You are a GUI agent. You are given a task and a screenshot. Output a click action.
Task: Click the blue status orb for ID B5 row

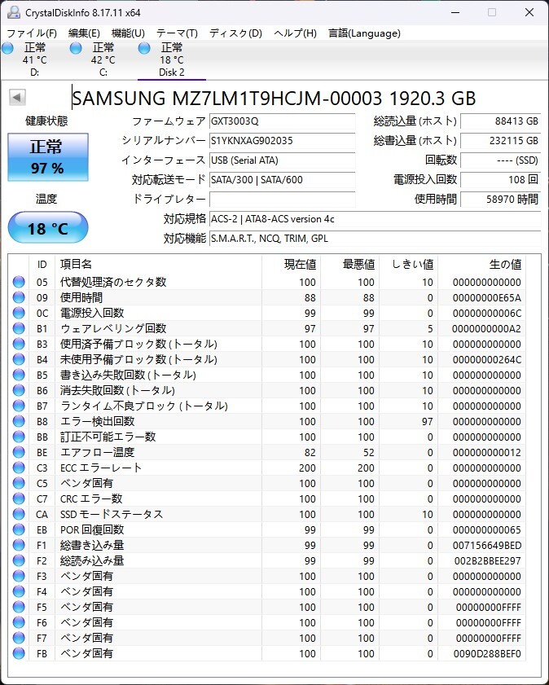(x=19, y=375)
